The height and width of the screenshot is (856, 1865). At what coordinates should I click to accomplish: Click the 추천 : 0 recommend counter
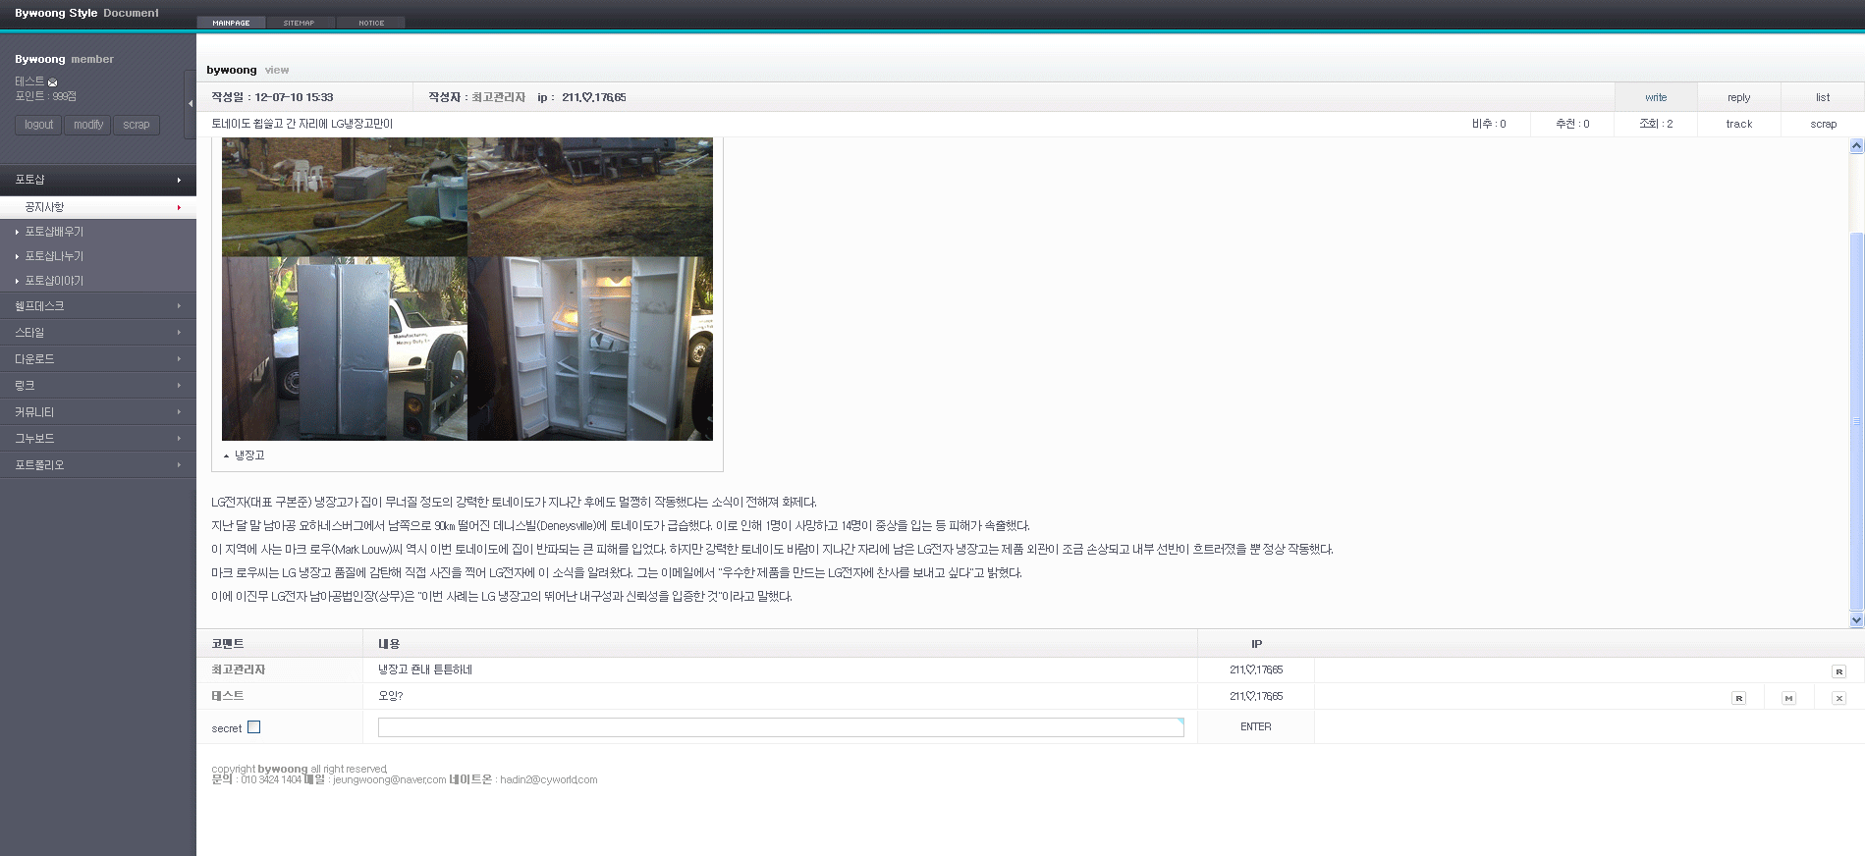click(x=1572, y=124)
